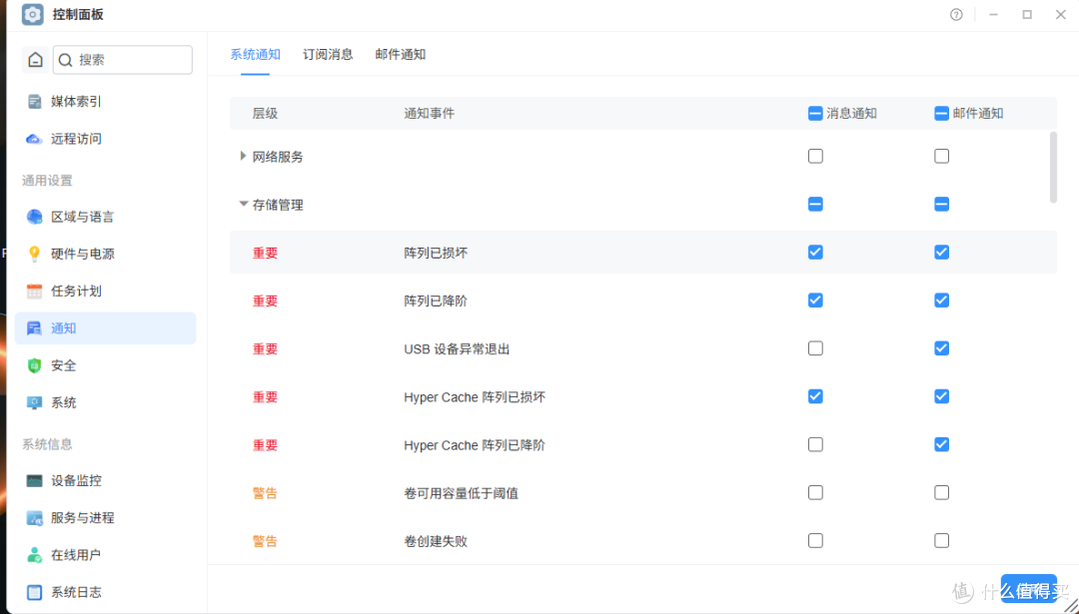The image size is (1079, 614).
Task: Enable 消息通知 for Hyper Cache 阵列已降阶
Action: (815, 445)
